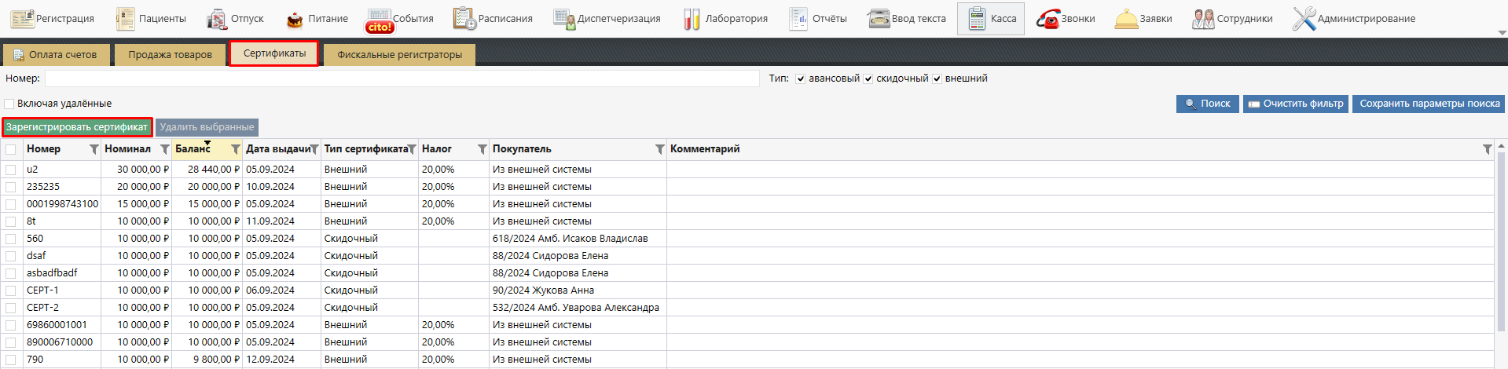Toggle the скидочный type checkbox

pos(868,79)
